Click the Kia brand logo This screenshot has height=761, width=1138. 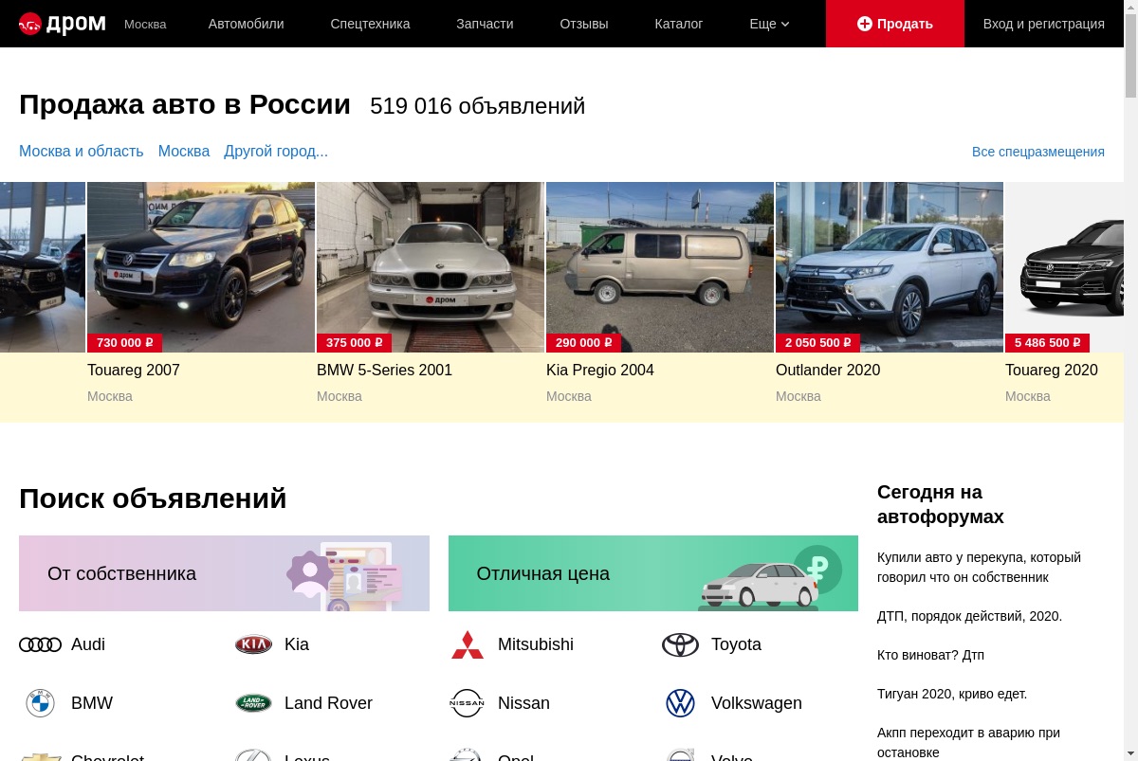click(x=253, y=644)
